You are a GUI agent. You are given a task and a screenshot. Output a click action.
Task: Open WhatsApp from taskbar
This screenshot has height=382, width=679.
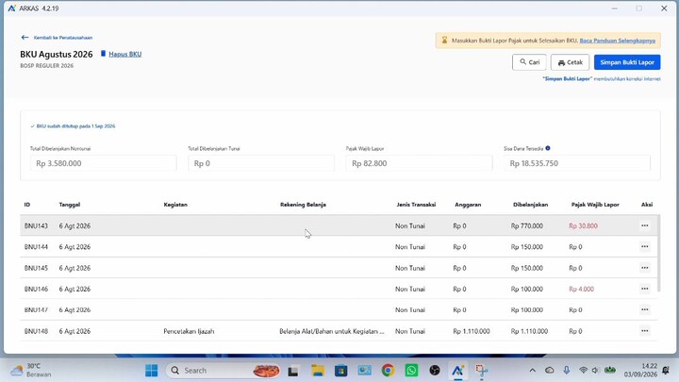point(411,371)
